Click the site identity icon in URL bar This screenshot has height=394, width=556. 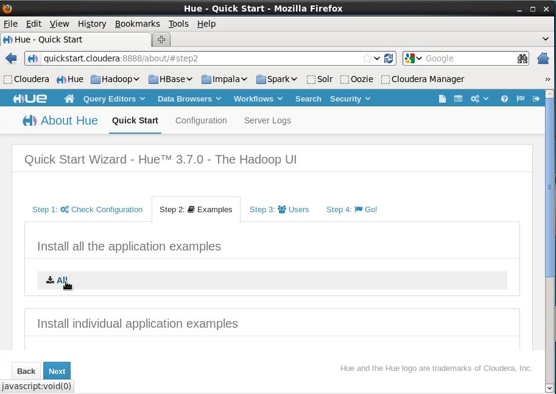(33, 58)
